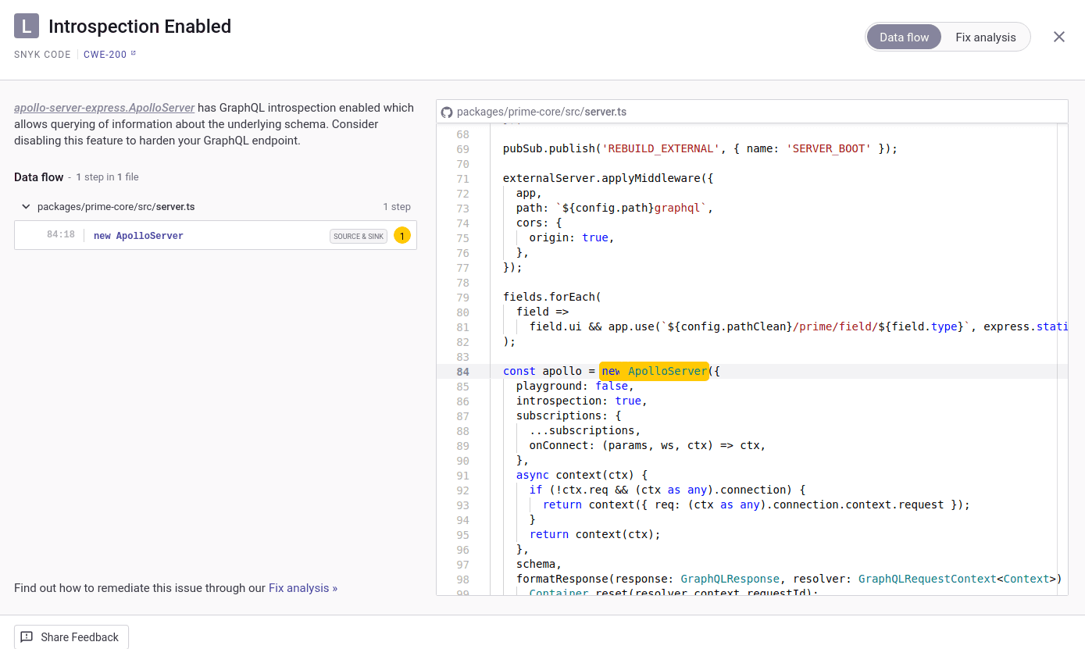The image size is (1085, 649).
Task: Collapse the server.ts data flow entry
Action: pyautogui.click(x=26, y=206)
